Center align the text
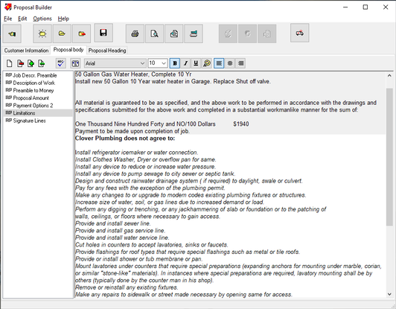Viewport: 396px width, 309px height. click(230, 63)
